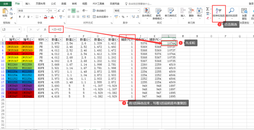This screenshot has height=130, width=254.
Task: Open 条件格式 conditional formatting
Action: [147, 13]
